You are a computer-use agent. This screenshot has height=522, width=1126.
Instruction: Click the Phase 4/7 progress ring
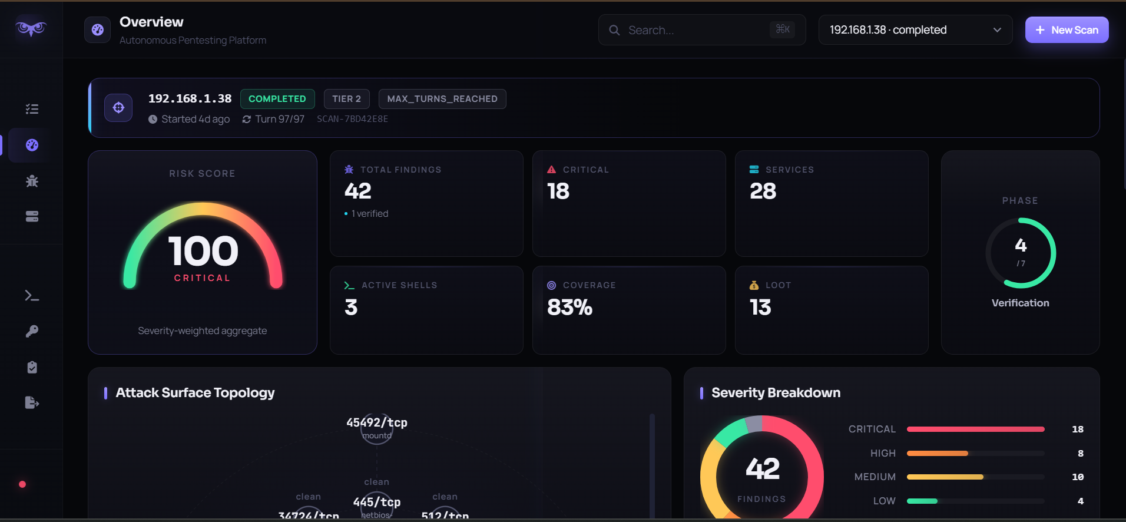pyautogui.click(x=1021, y=253)
